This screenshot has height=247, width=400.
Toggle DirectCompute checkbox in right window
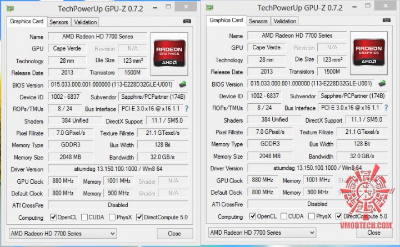coord(339,216)
